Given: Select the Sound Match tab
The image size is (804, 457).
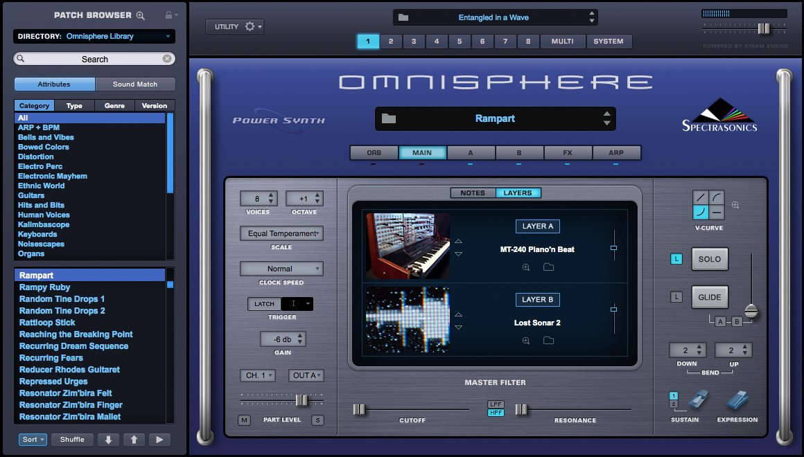Looking at the screenshot, I should [x=135, y=84].
